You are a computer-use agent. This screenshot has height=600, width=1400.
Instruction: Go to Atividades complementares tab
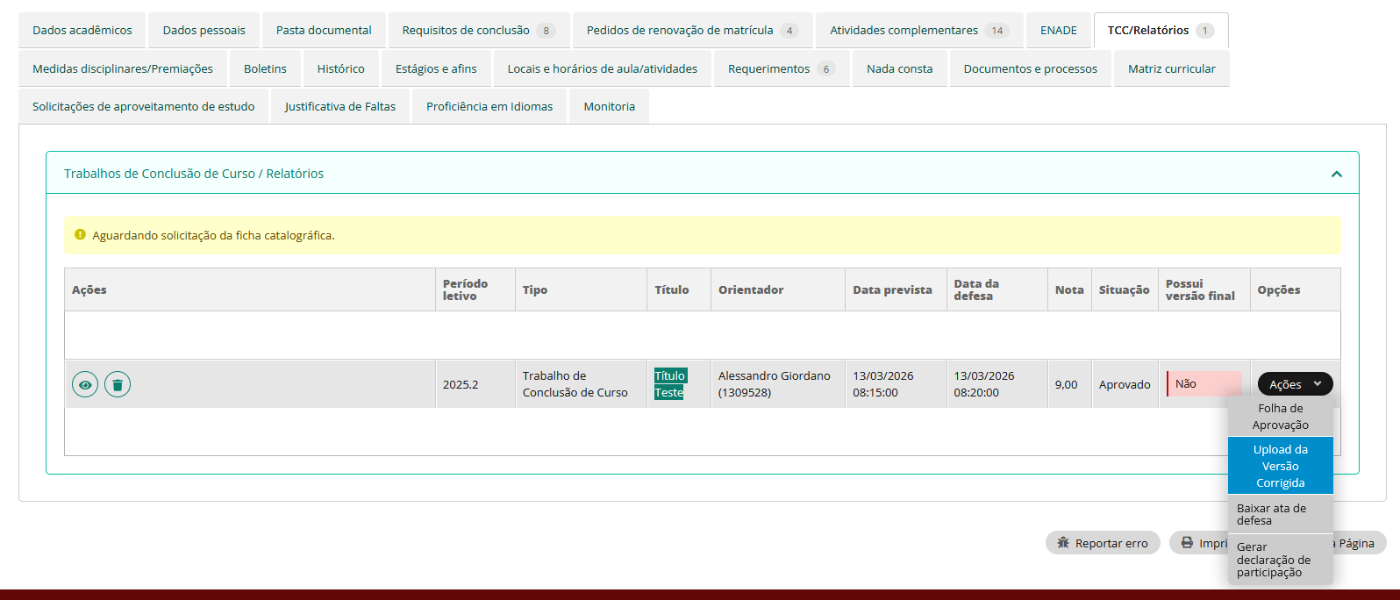point(918,30)
